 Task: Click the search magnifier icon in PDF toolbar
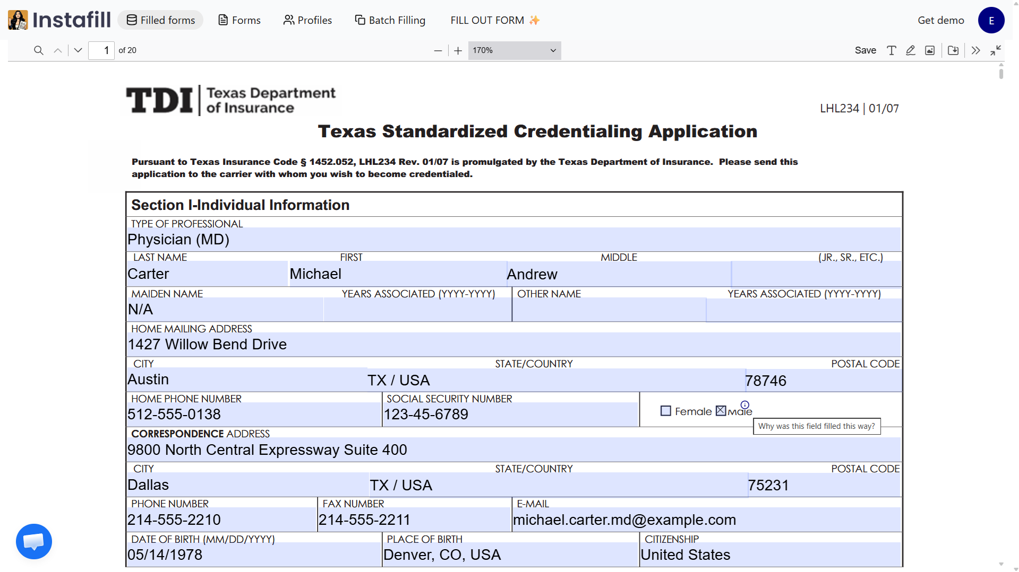pyautogui.click(x=38, y=50)
